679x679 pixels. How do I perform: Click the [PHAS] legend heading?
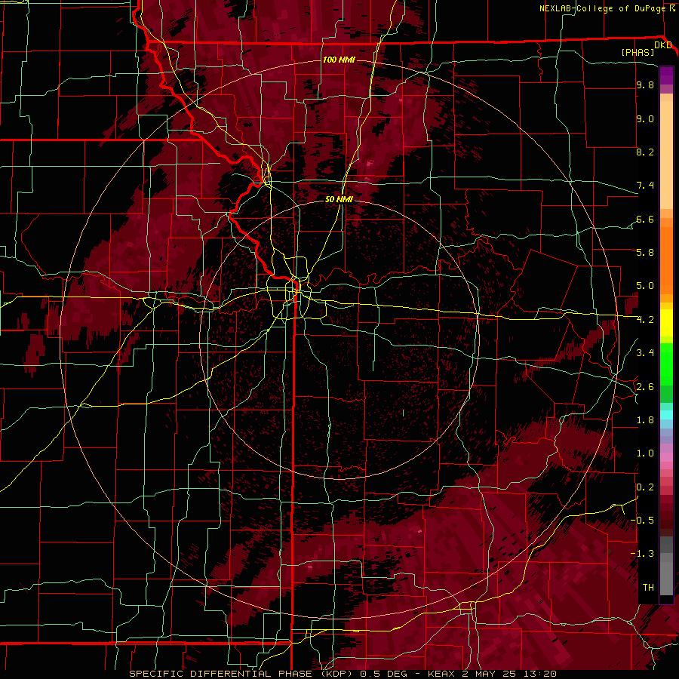point(638,53)
